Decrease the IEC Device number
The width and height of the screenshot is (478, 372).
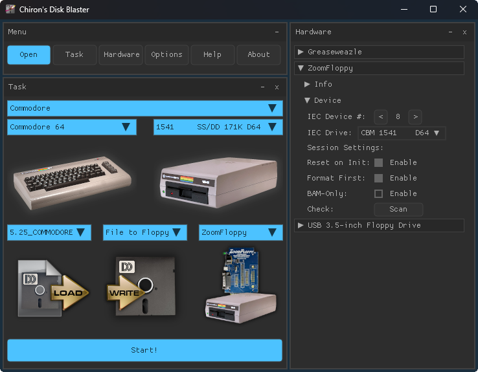pos(381,117)
